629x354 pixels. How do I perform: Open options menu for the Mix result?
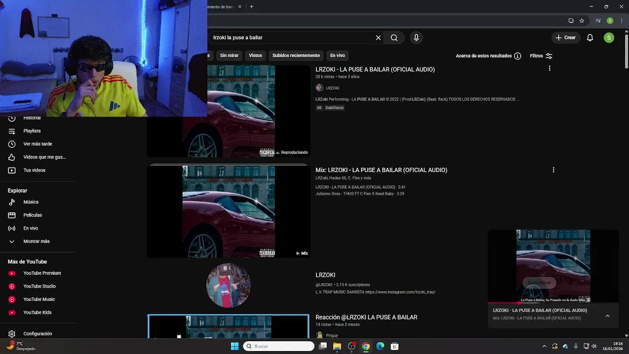(553, 170)
